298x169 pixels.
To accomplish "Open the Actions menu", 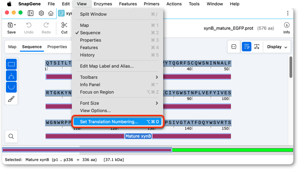I will 174,4.
